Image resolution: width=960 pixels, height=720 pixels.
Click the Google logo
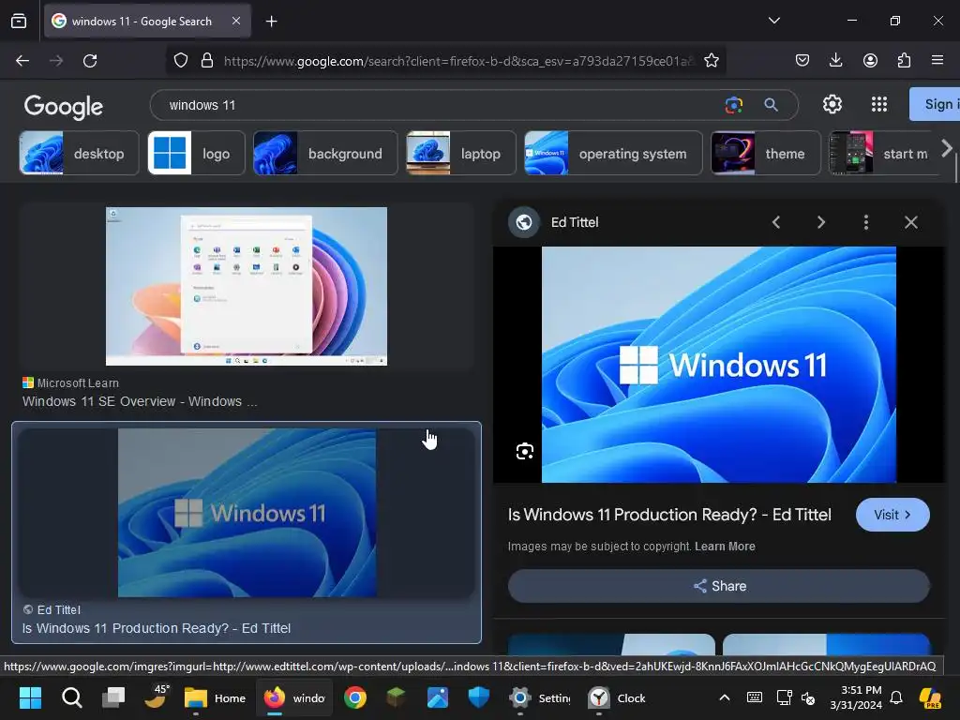point(63,107)
